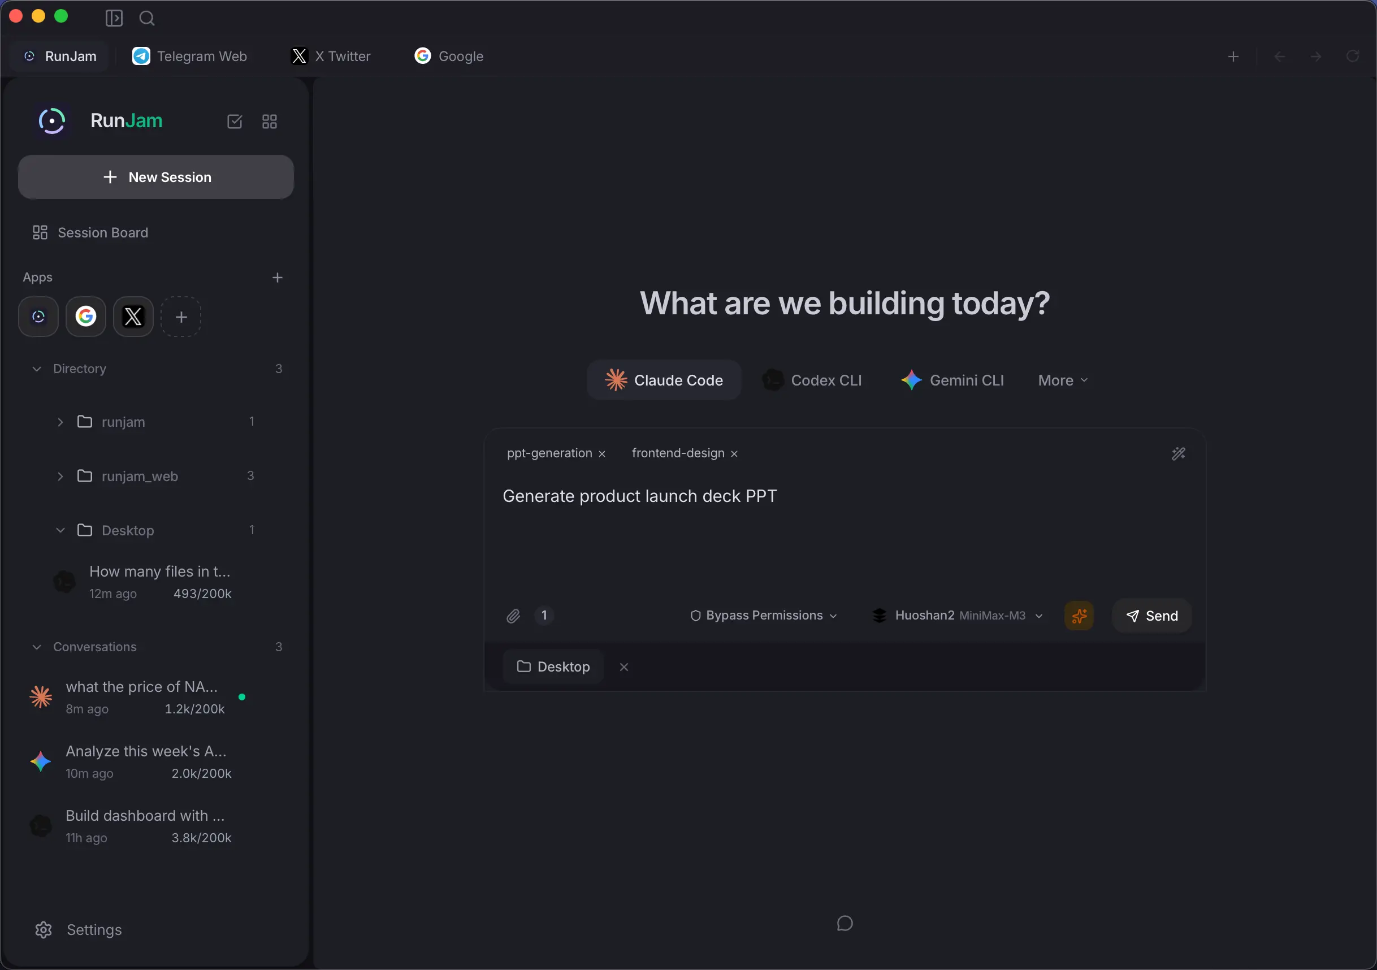Switch to the Google tab
This screenshot has width=1377, height=970.
coord(449,57)
